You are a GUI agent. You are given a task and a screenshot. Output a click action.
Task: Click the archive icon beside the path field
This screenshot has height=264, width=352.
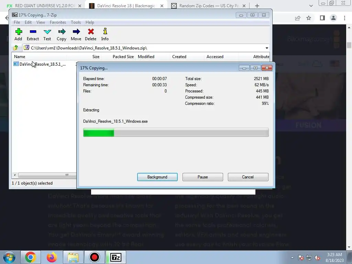26,47
